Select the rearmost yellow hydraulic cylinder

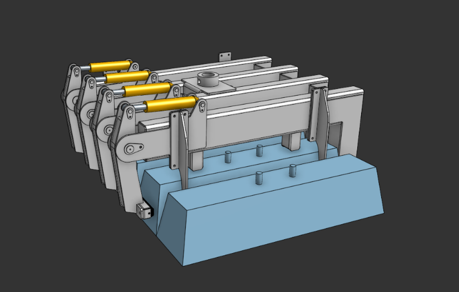110,66
